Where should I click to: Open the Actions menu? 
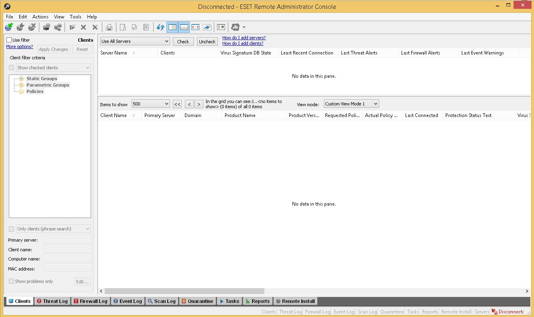point(41,17)
